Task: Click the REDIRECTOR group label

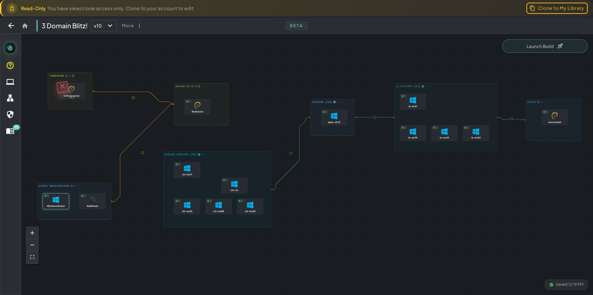Action: (183, 86)
